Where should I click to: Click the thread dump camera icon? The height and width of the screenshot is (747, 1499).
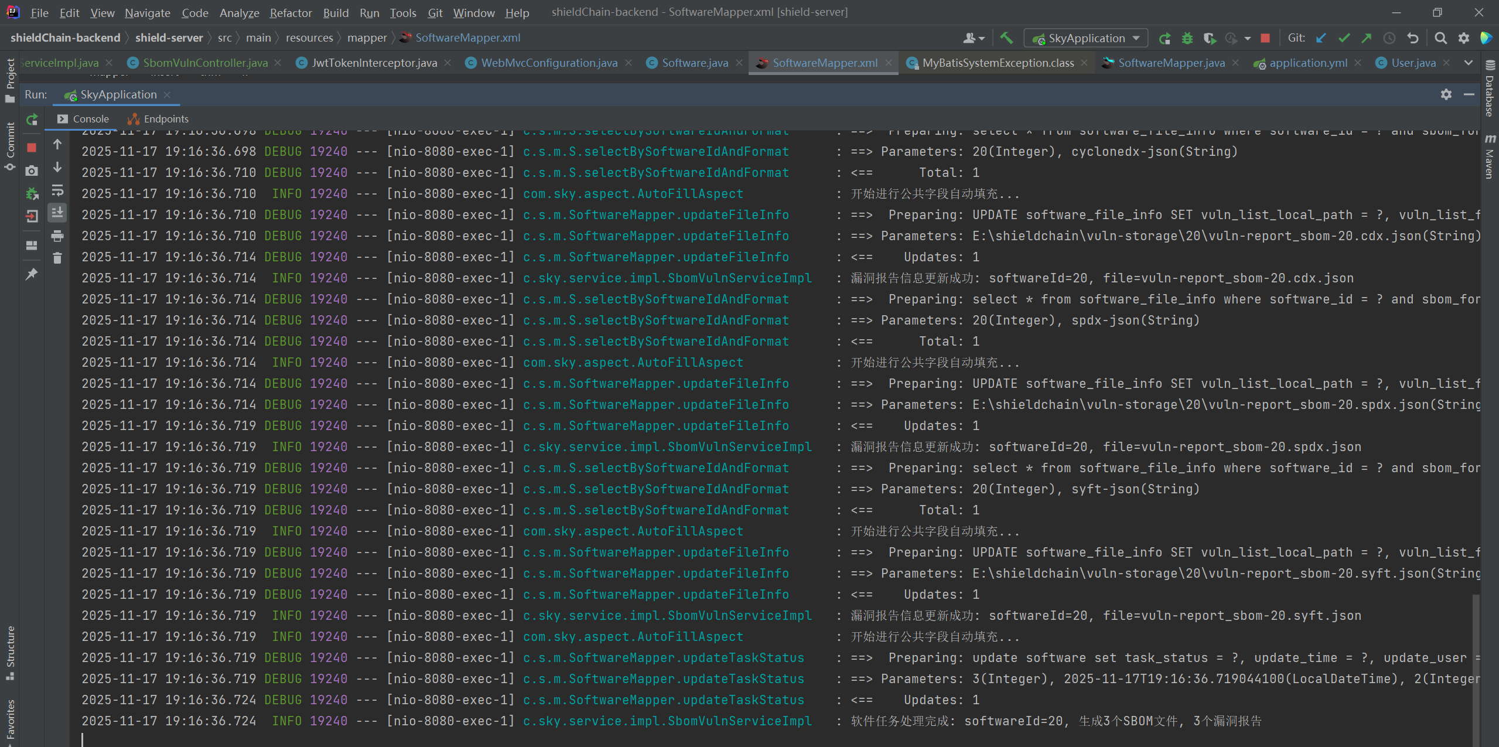(32, 170)
